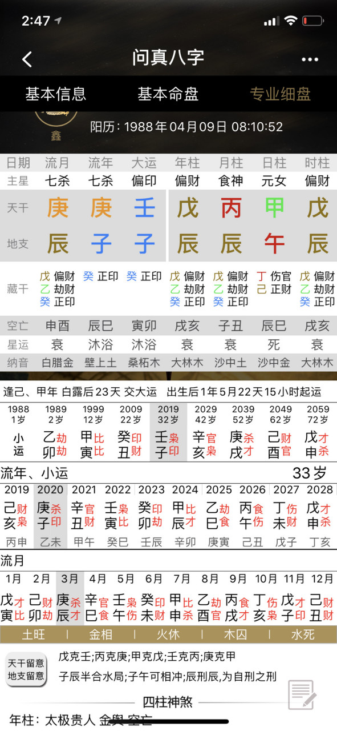The width and height of the screenshot is (337, 731).
Task: Tap the 土旺 element status
Action: pyautogui.click(x=34, y=634)
